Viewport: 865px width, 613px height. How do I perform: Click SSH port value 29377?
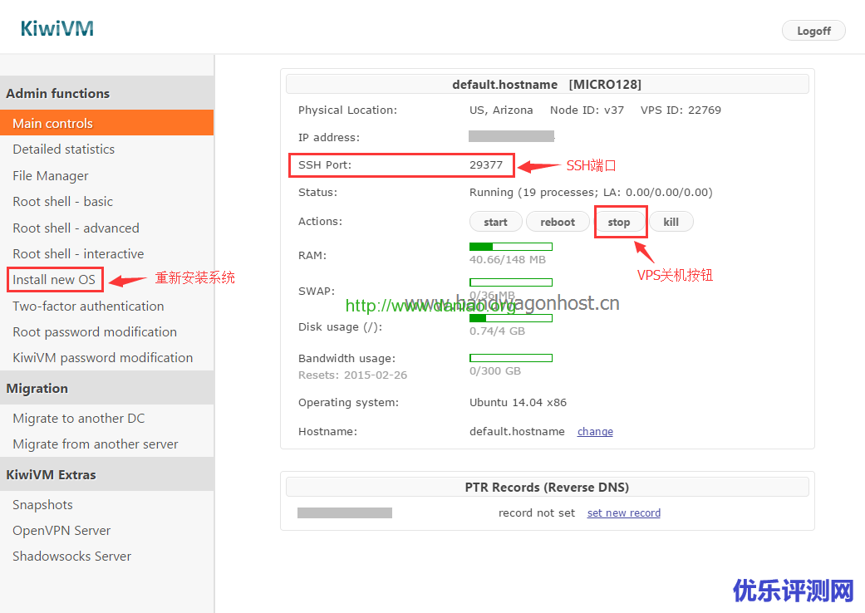486,164
